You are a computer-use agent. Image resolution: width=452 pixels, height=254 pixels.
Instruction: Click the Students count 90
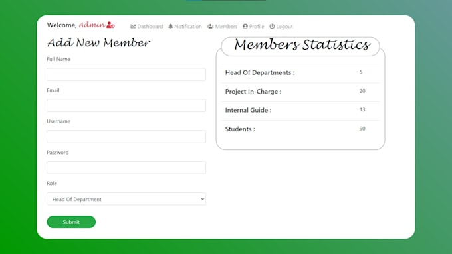pos(362,129)
